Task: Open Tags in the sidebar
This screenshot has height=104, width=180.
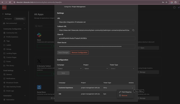Action: click(x=8, y=41)
